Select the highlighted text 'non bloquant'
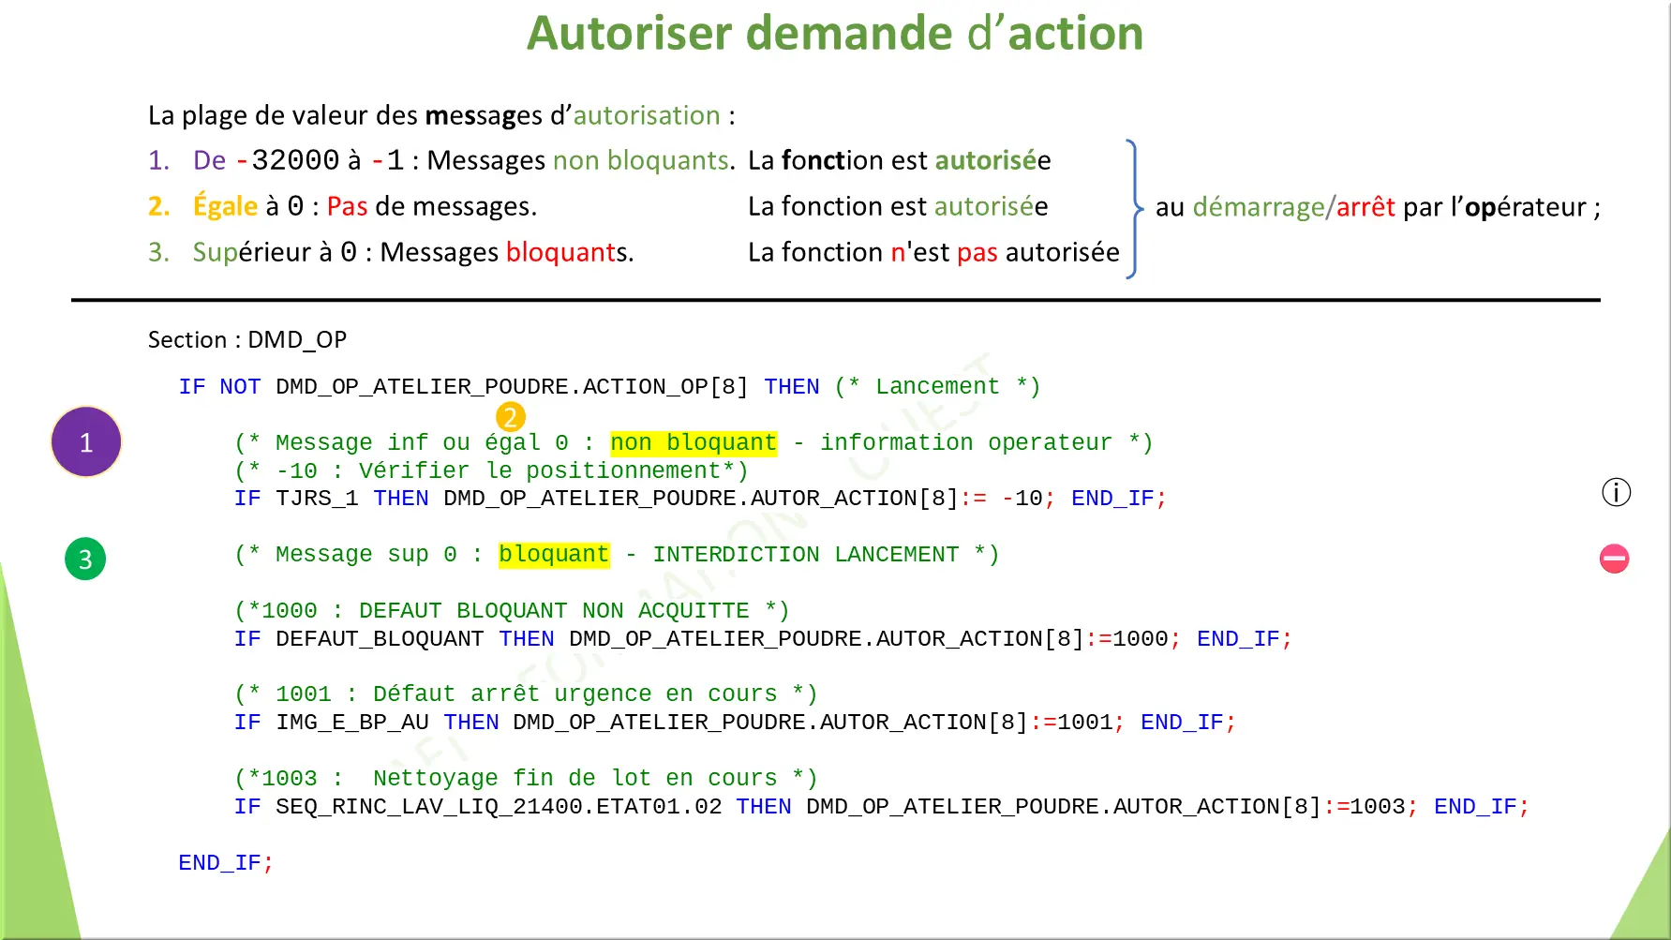 (x=693, y=441)
